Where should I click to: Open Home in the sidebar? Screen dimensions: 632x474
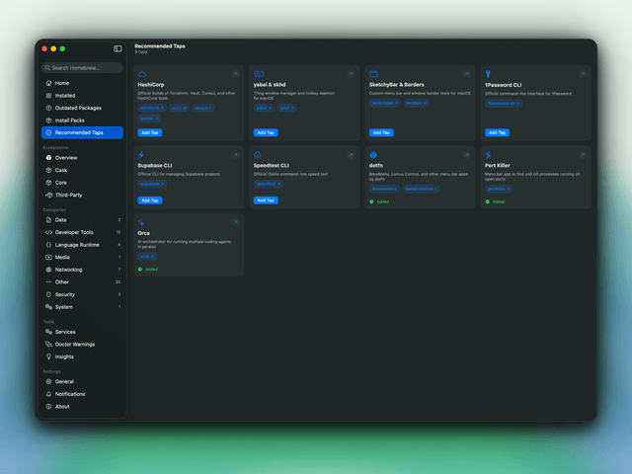[x=82, y=83]
